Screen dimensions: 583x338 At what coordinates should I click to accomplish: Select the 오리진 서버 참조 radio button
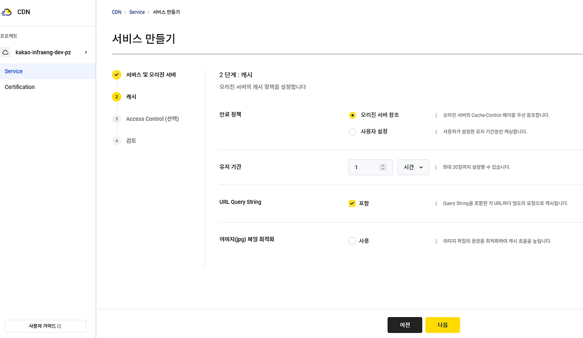click(352, 115)
